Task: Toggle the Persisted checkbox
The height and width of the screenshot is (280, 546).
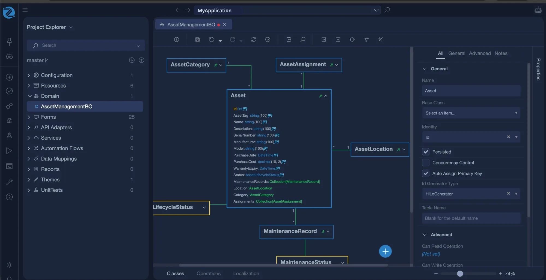Action: coord(426,152)
